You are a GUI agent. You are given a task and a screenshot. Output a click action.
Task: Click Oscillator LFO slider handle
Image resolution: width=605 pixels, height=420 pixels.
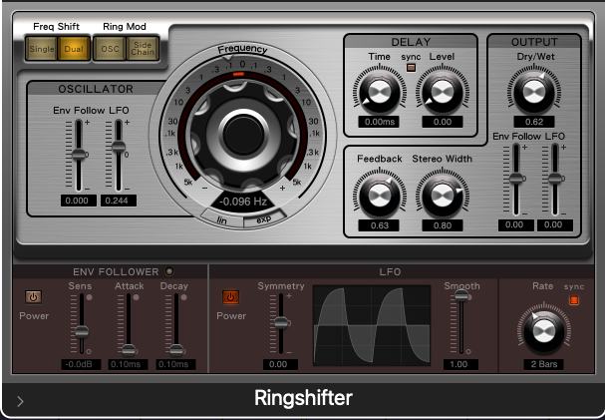[x=119, y=147]
